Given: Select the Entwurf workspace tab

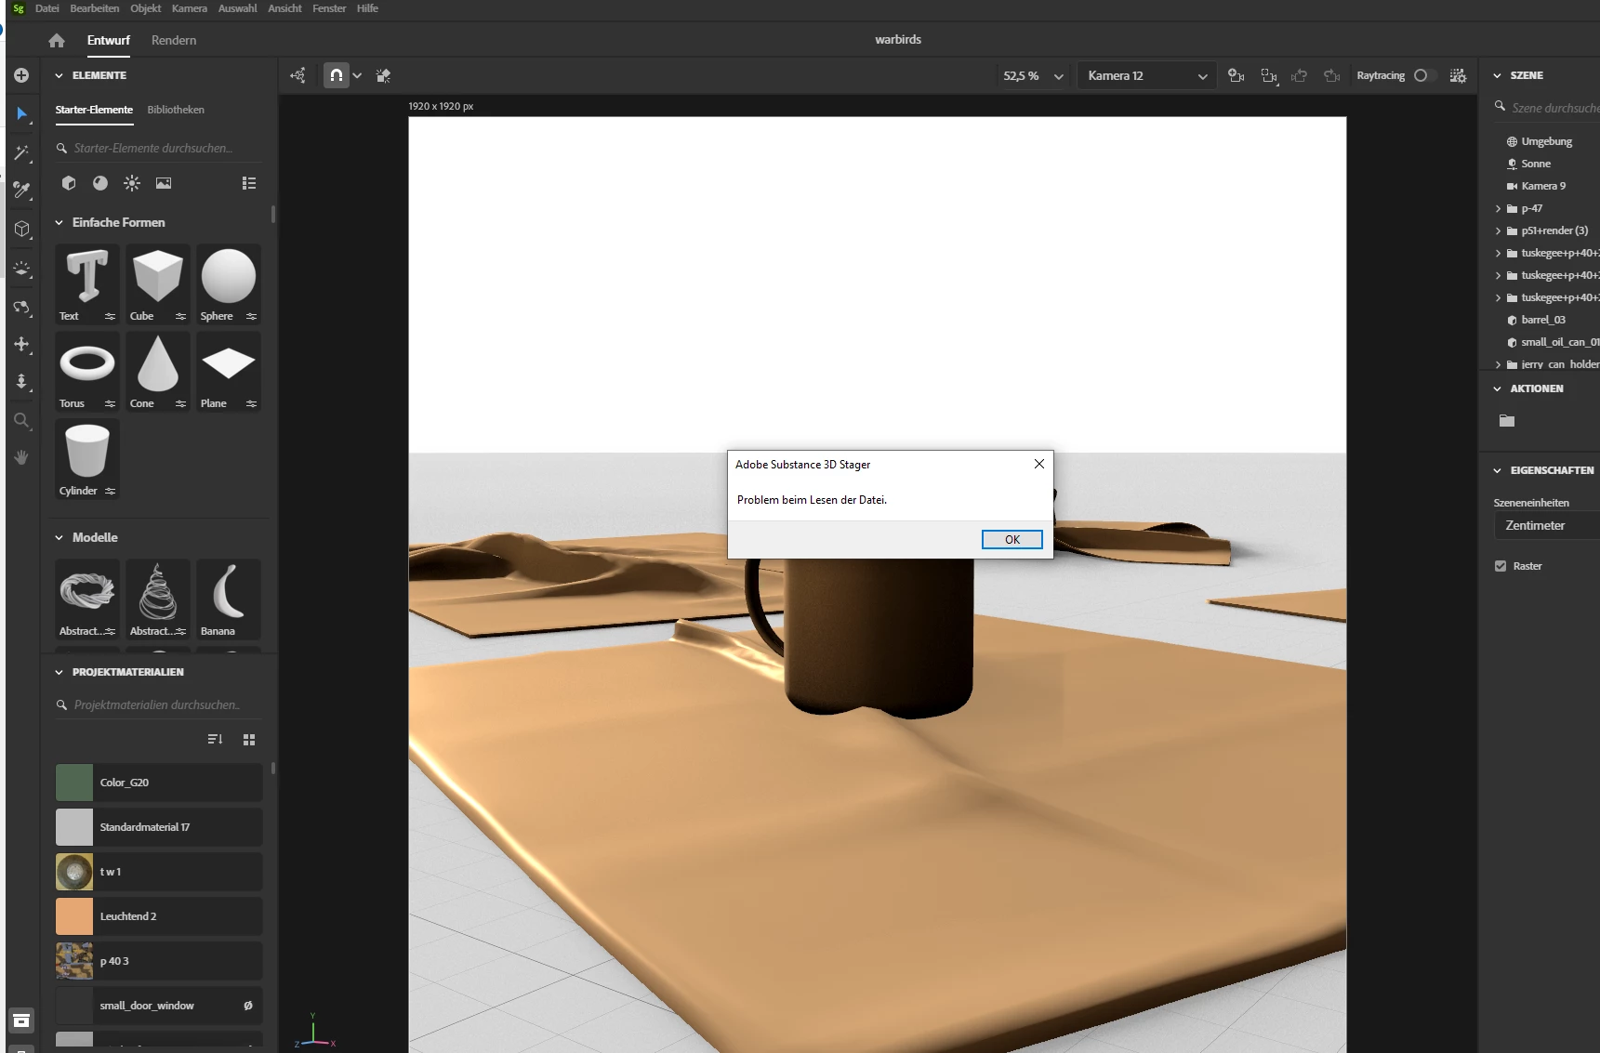Looking at the screenshot, I should pos(109,40).
